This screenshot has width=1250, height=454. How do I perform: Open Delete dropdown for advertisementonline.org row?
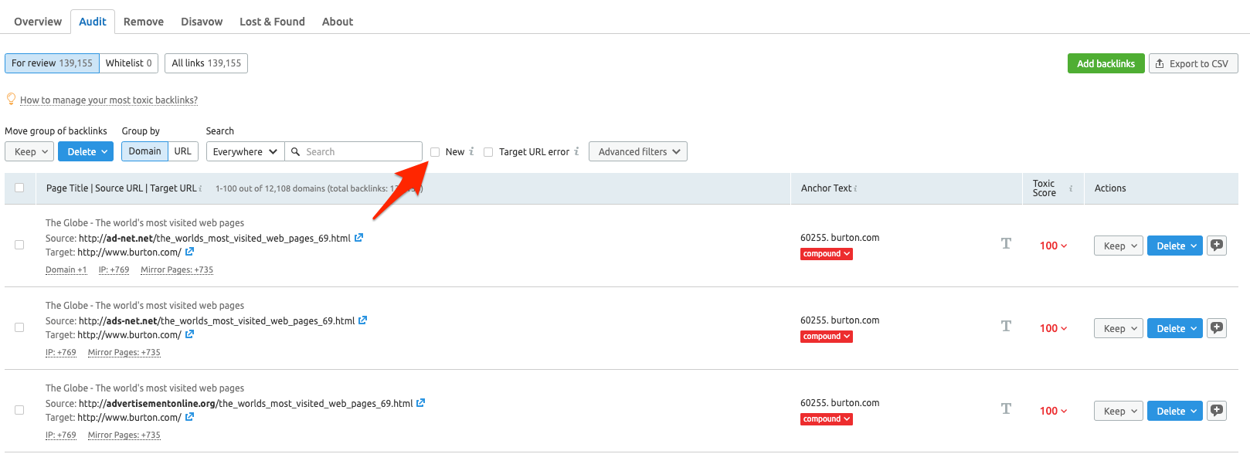[1175, 411]
